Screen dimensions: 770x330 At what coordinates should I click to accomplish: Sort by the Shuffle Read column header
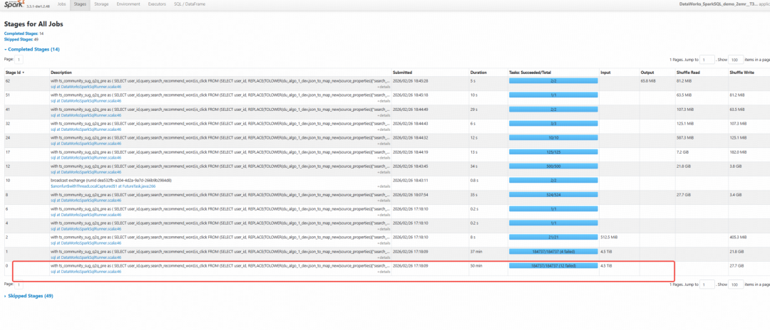[687, 73]
